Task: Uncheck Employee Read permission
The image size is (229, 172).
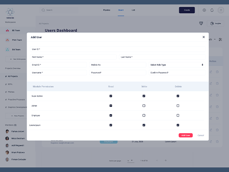Action: pos(111,115)
